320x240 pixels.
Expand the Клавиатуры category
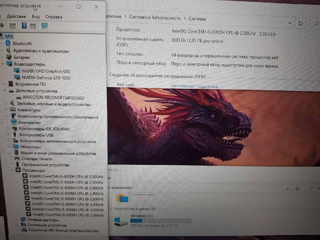coord(7,110)
